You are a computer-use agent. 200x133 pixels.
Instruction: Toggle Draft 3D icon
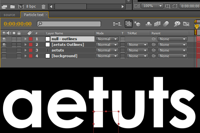(137, 24)
